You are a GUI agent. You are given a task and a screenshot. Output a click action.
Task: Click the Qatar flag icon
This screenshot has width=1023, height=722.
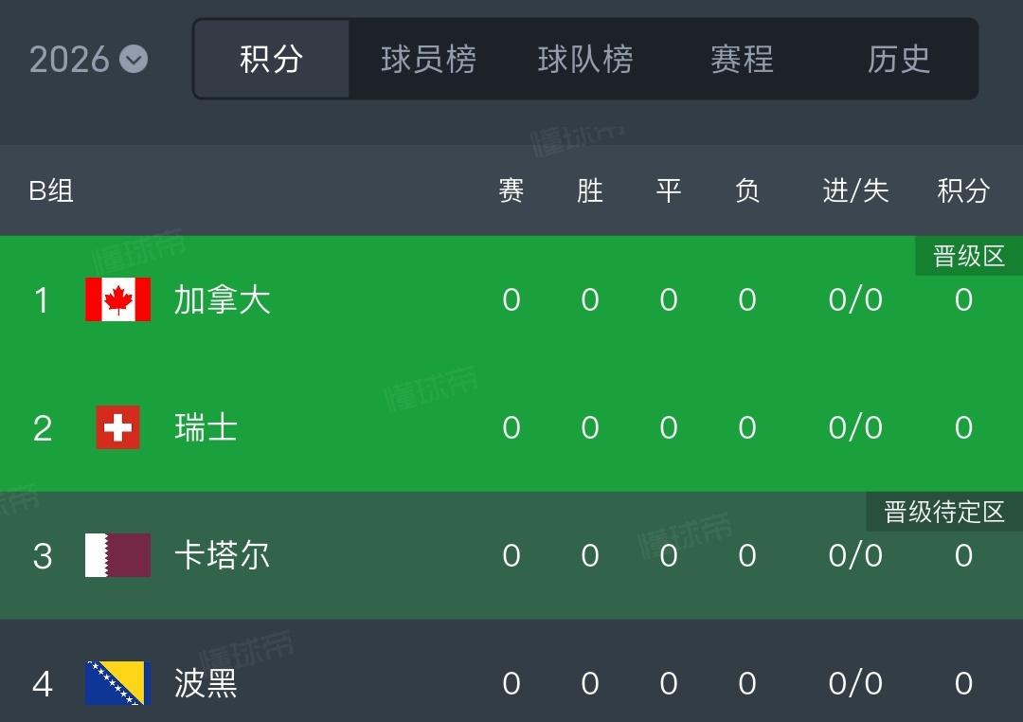pos(117,556)
